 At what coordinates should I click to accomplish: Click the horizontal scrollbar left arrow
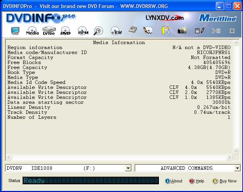coord(9,158)
